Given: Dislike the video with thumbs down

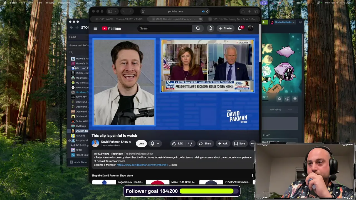Looking at the screenshot, I should click(190, 144).
